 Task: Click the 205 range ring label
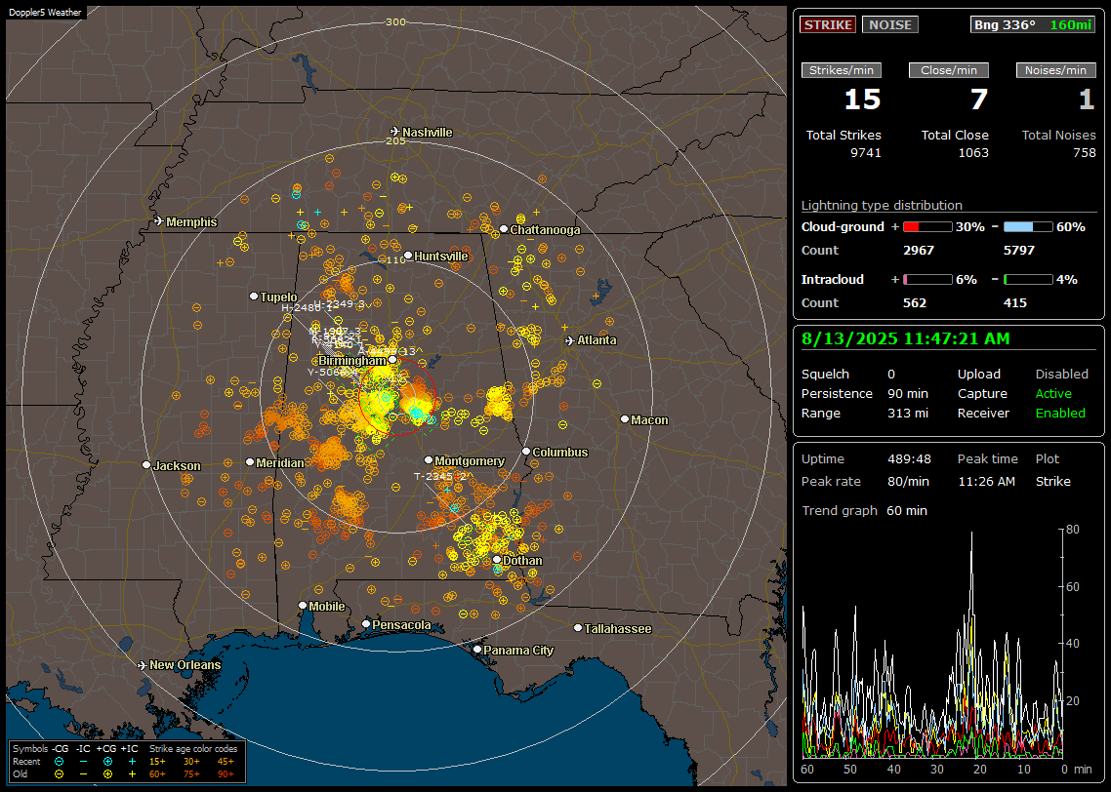395,140
